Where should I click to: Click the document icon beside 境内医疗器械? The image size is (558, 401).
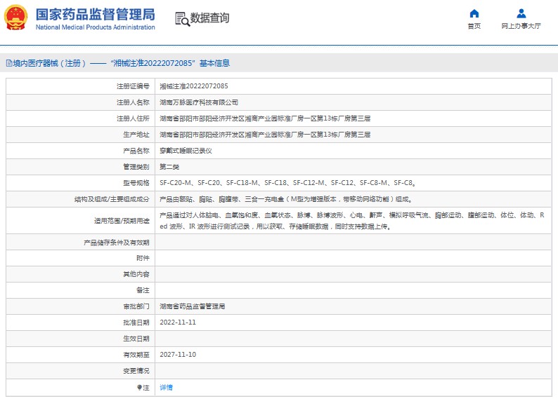pos(9,64)
